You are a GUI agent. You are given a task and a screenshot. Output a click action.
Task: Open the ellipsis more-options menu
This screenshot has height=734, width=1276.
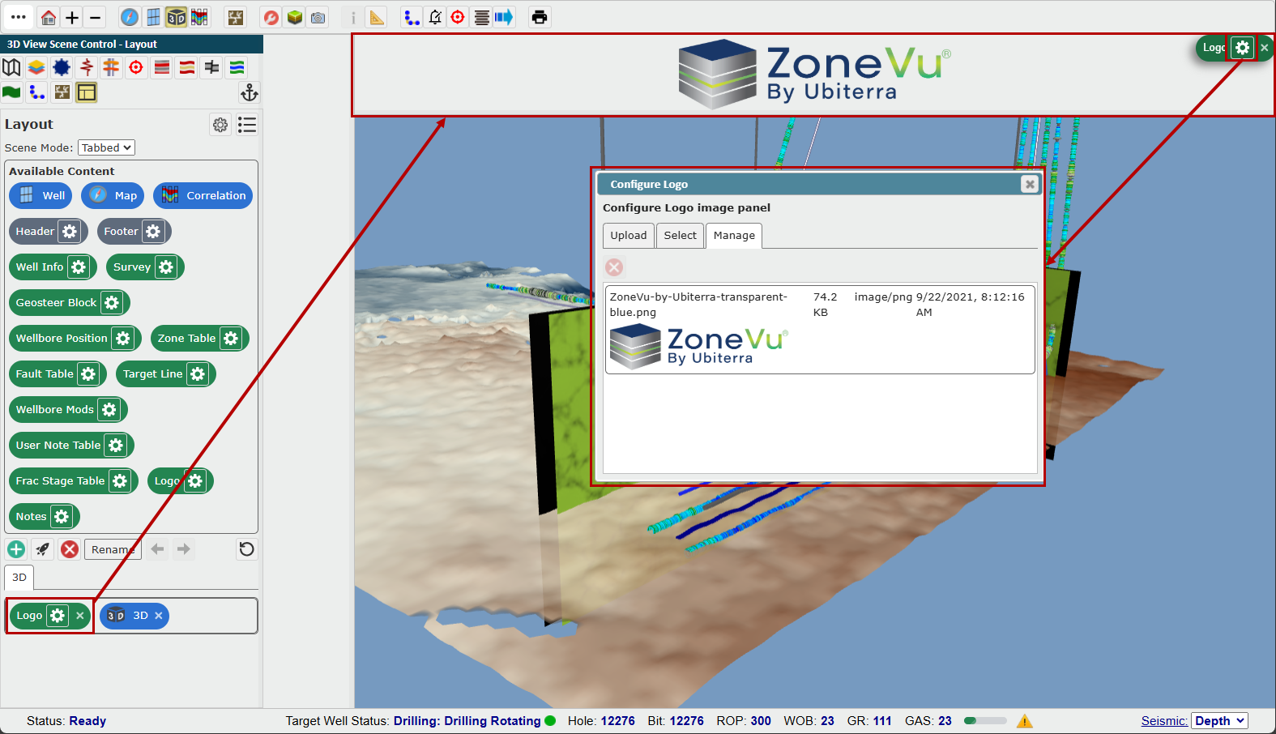coord(19,17)
